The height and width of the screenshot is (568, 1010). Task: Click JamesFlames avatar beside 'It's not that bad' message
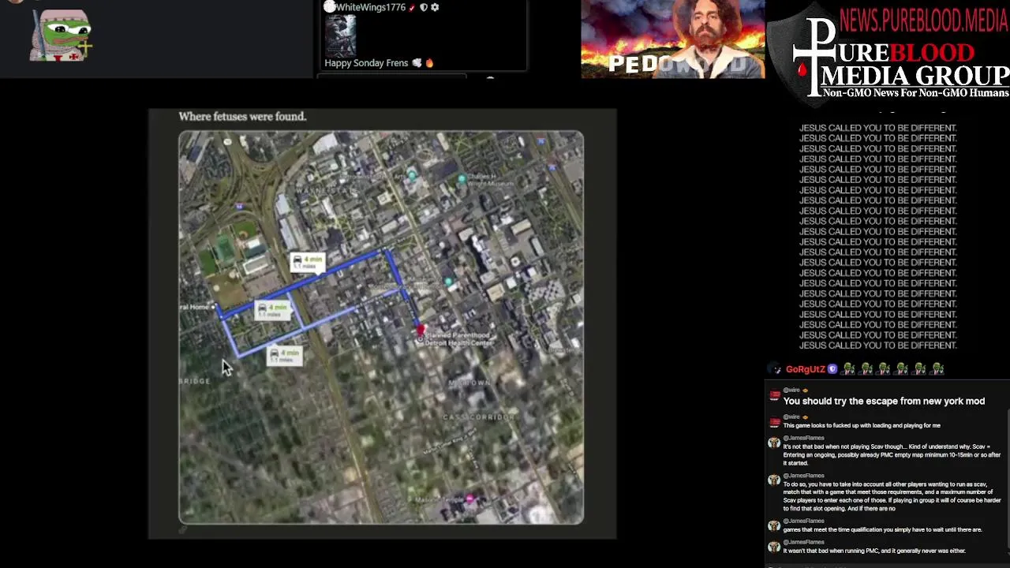pos(775,443)
